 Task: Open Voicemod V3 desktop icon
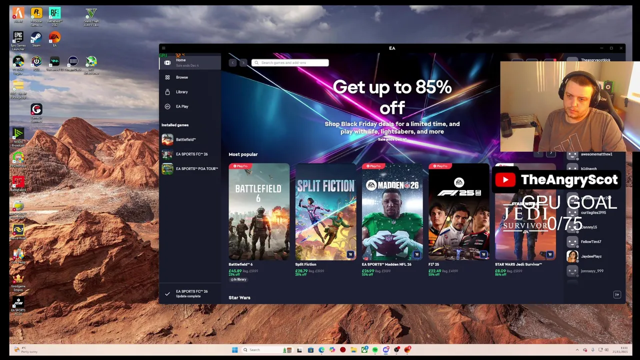tap(54, 63)
